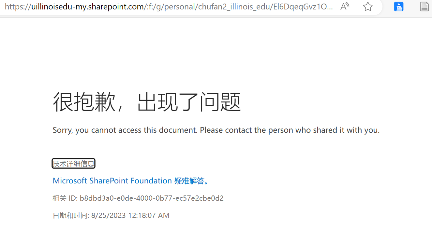The image size is (432, 227).
Task: Open the page file icon at top right
Action: pyautogui.click(x=424, y=6)
